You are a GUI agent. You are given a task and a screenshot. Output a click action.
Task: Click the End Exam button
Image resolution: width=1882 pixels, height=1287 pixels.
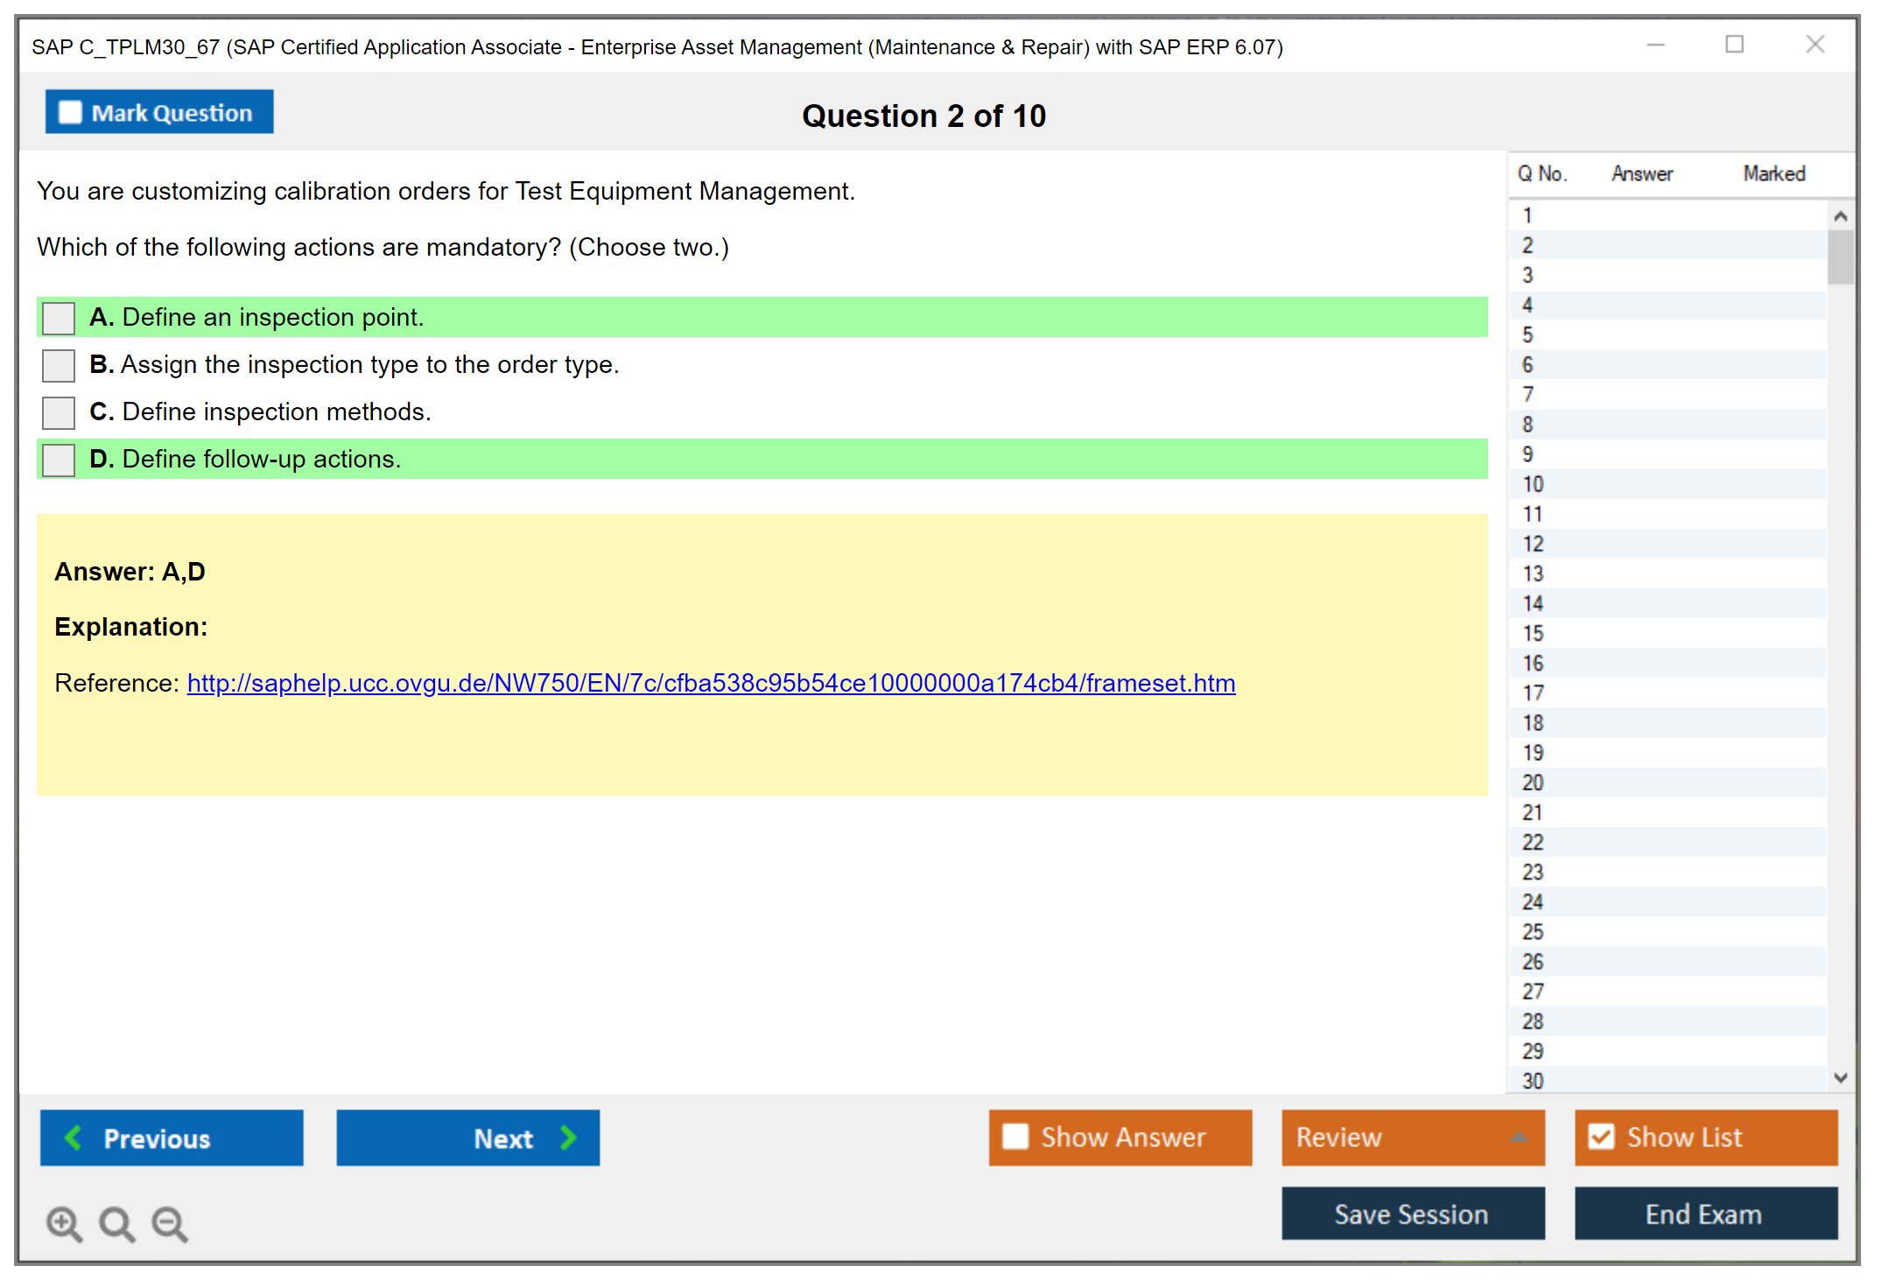(x=1704, y=1213)
